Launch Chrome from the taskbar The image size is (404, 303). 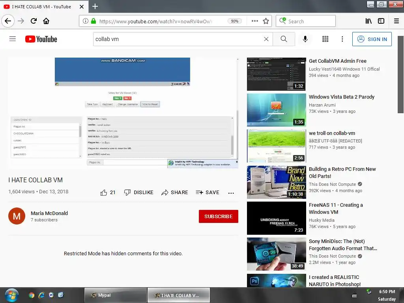[x=32, y=295]
